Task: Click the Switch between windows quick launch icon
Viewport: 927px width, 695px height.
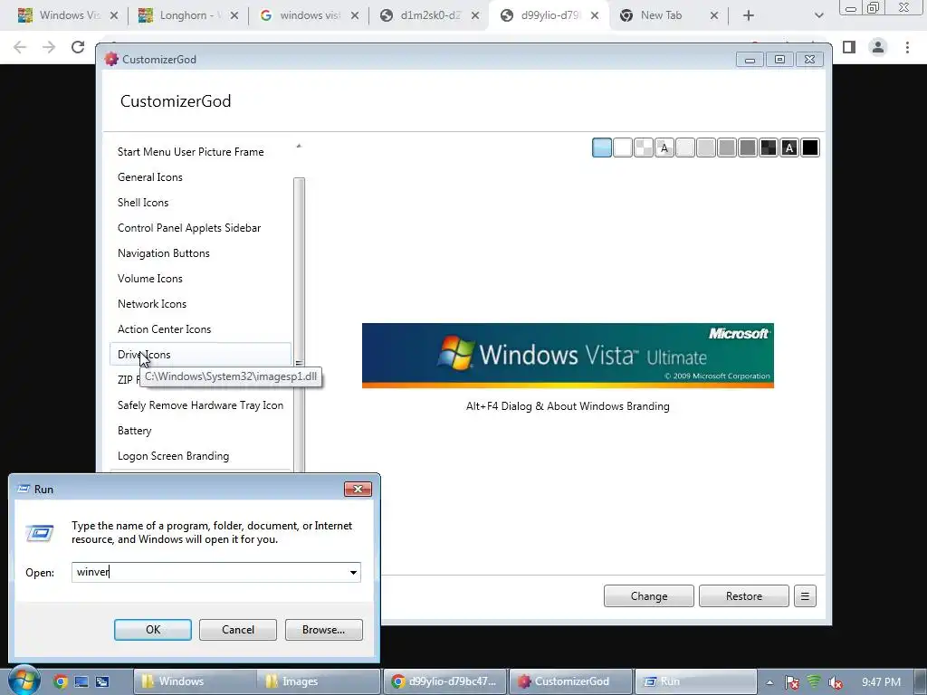Action: tap(102, 682)
